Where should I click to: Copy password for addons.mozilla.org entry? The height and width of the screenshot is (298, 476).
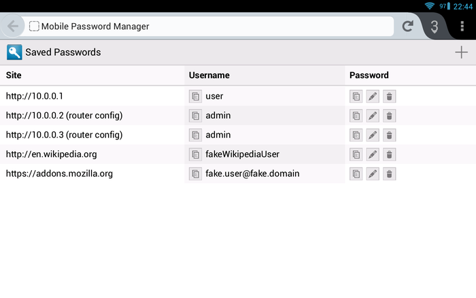click(x=356, y=174)
